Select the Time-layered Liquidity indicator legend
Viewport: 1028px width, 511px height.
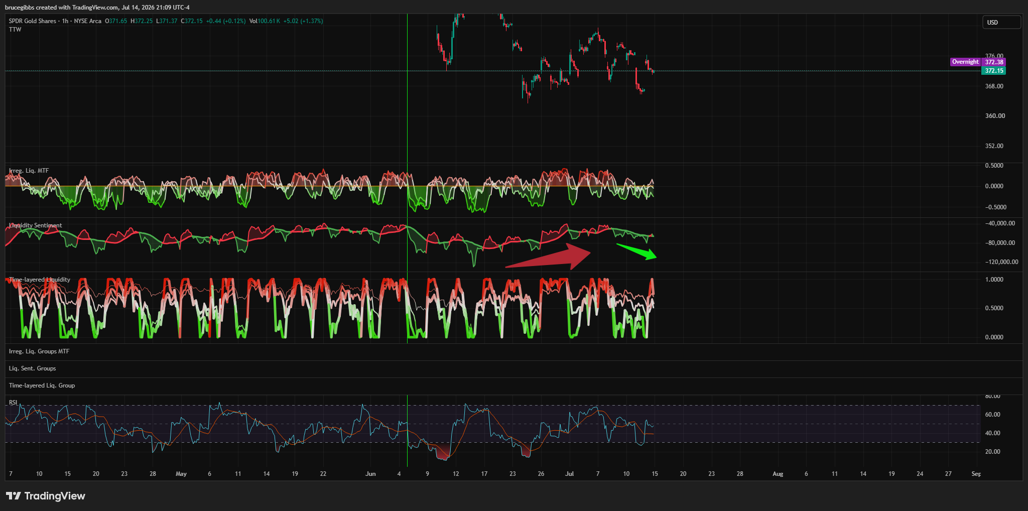[40, 280]
